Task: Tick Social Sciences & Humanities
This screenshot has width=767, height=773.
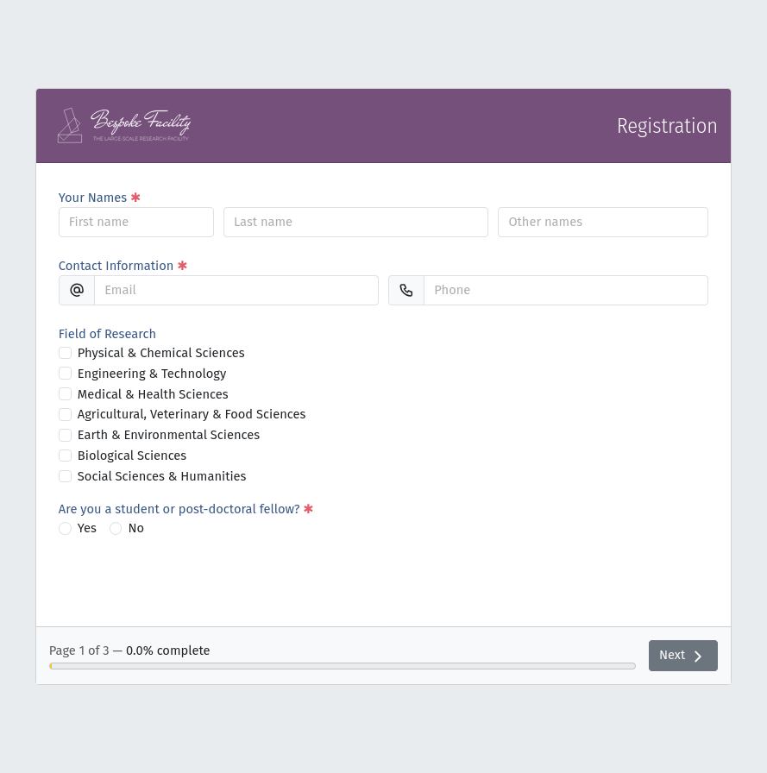Action: coord(65,476)
